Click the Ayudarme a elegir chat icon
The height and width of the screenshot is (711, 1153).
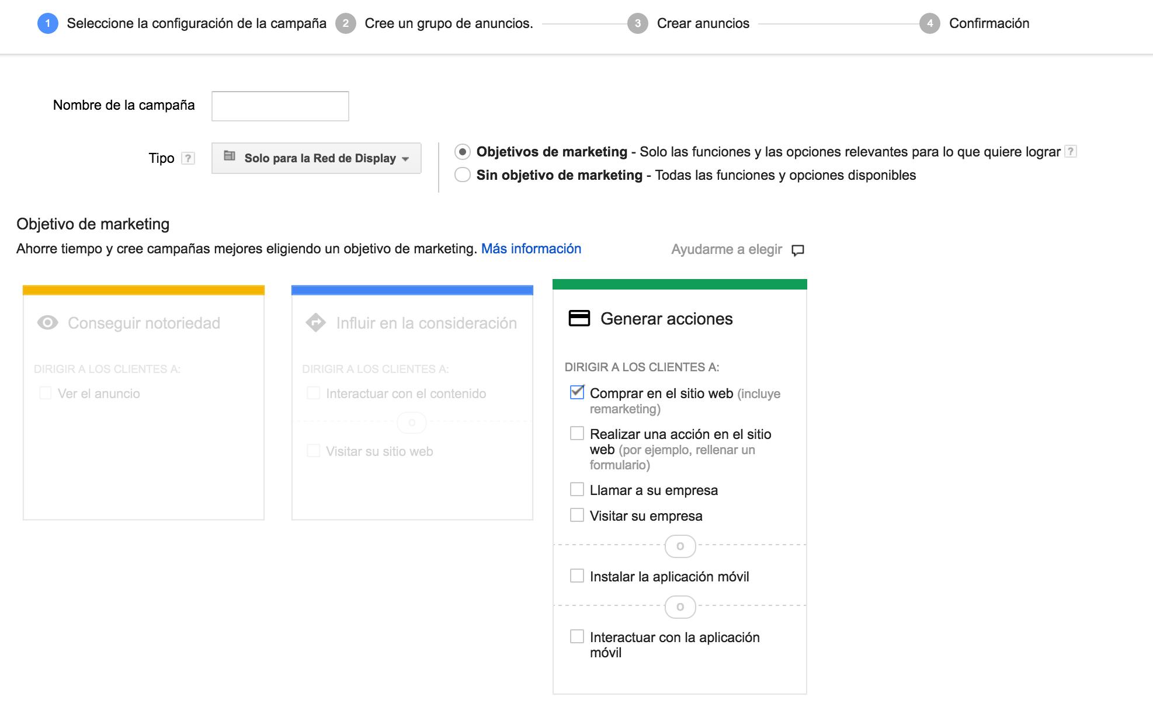click(797, 250)
